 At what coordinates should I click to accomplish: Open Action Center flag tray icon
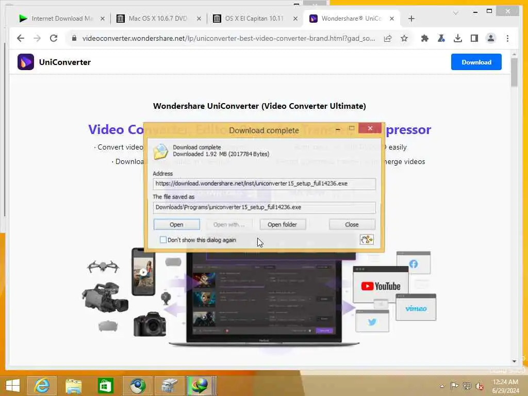coord(454,386)
